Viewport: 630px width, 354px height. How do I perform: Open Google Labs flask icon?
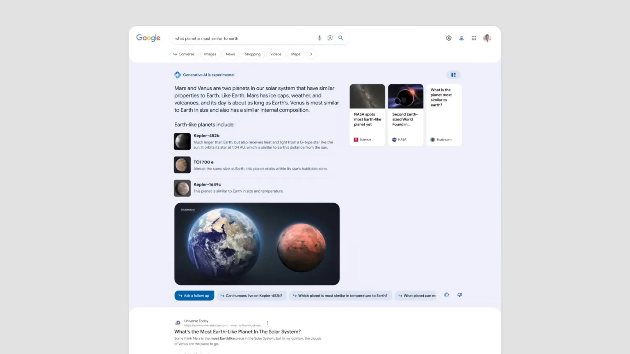[x=461, y=38]
